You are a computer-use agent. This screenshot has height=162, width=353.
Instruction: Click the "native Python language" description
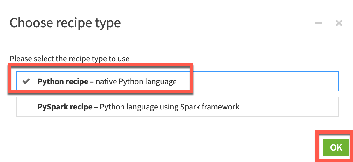point(136,82)
